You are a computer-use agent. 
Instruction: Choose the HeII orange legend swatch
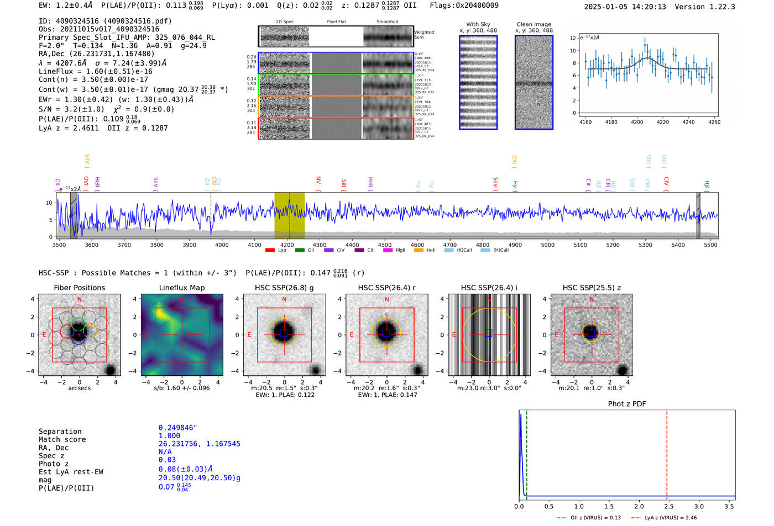tap(419, 251)
